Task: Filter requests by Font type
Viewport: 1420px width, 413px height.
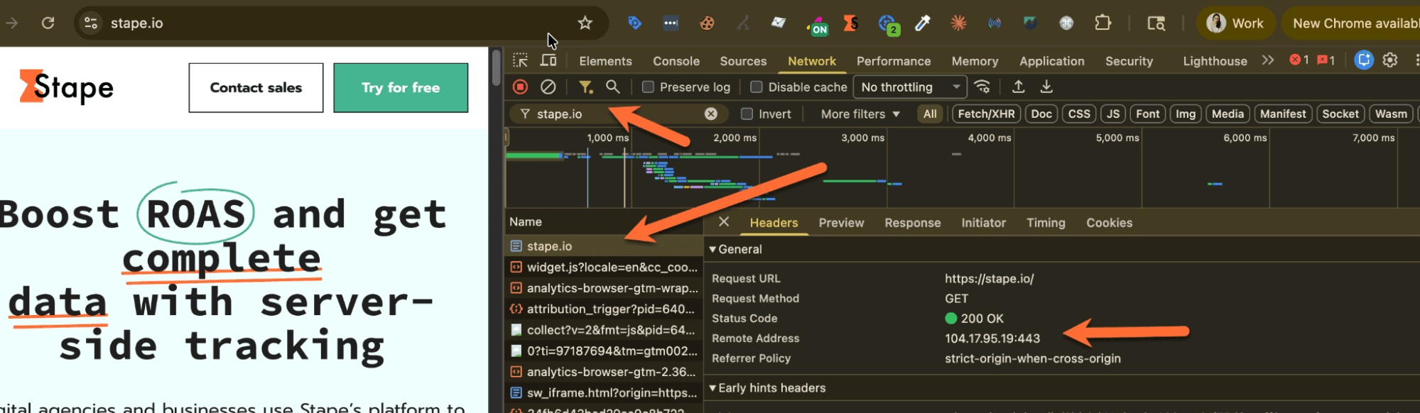Action: 1147,114
